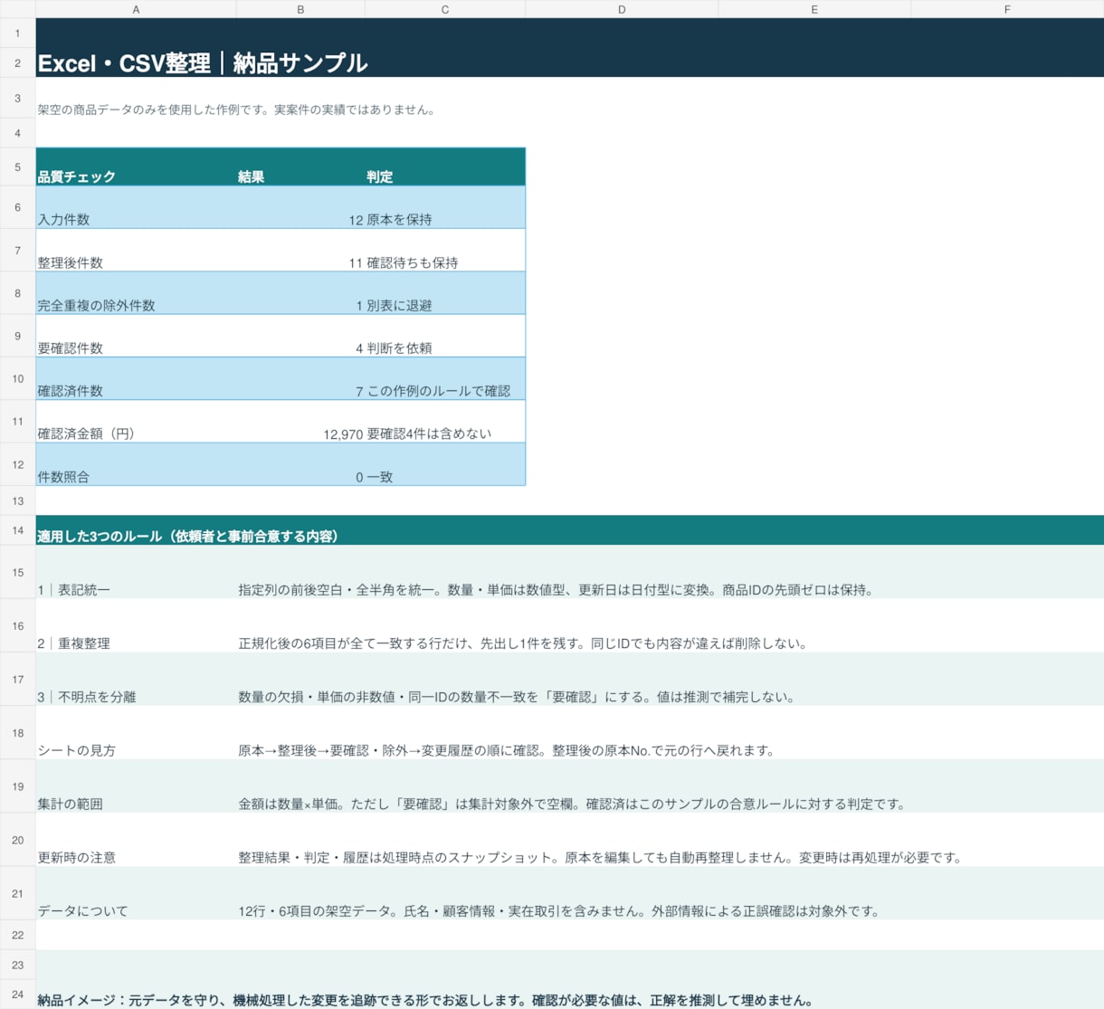Click the '入力件数' cell
The image size is (1104, 1009).
click(136, 207)
